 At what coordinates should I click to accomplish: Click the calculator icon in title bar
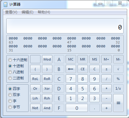pyautogui.click(x=5, y=5)
